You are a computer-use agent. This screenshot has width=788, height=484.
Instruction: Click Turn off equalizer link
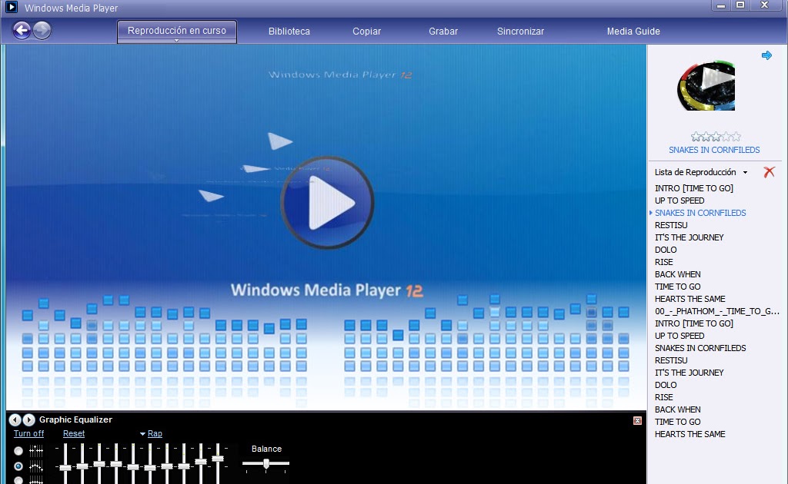coord(28,433)
